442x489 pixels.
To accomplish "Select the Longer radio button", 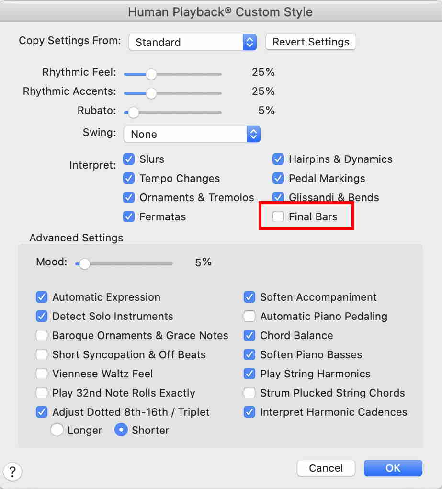I will 57,430.
